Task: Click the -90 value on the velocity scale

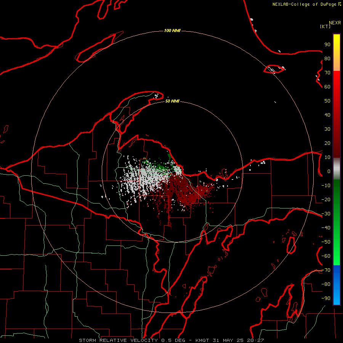Action: 326,298
